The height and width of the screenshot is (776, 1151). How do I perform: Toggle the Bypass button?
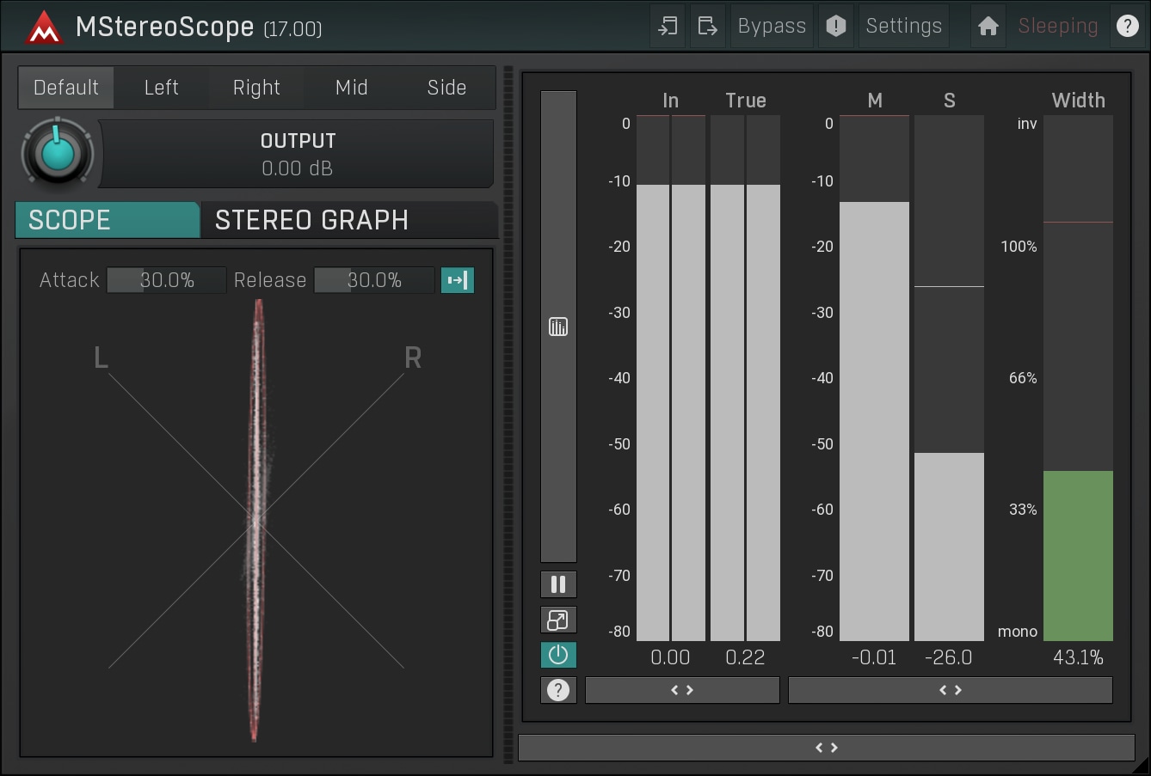[x=772, y=27]
